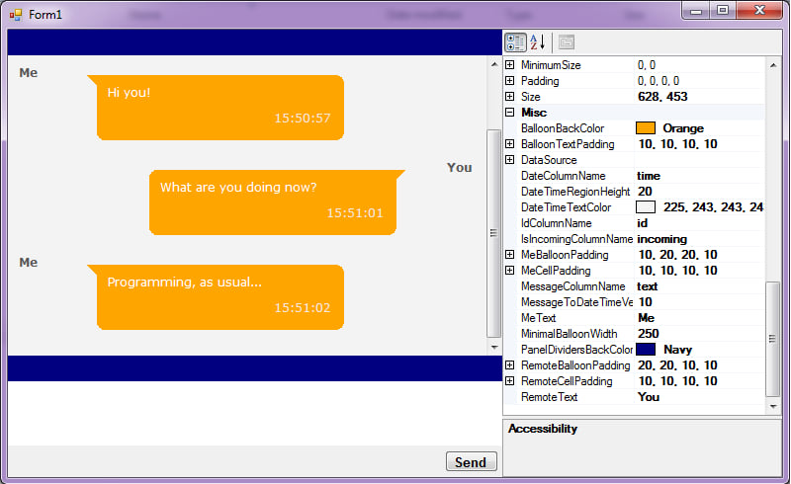Expand the DataSource property
Screen dimensions: 791x484
click(x=510, y=160)
